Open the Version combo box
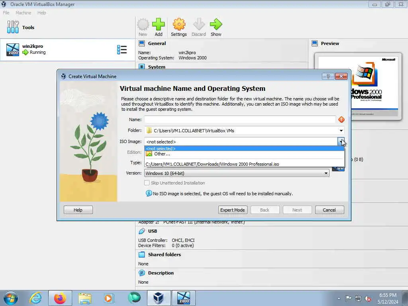Viewport: 408px width, 306px height. (x=237, y=173)
